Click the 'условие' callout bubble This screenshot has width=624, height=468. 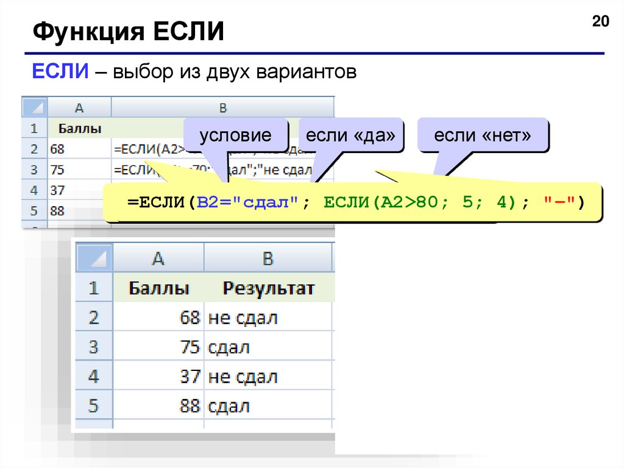[x=235, y=135]
